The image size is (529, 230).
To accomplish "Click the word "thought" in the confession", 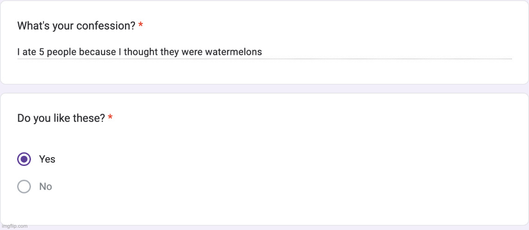I will click(140, 52).
